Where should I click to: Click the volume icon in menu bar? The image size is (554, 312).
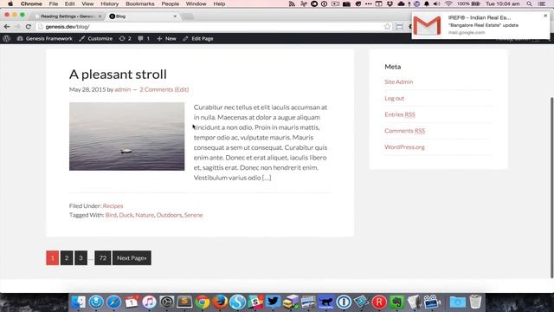tap(436, 3)
